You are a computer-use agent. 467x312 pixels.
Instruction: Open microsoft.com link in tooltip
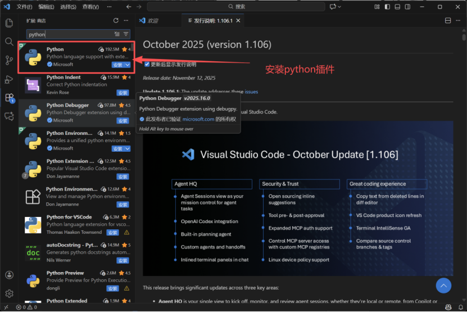pos(198,119)
